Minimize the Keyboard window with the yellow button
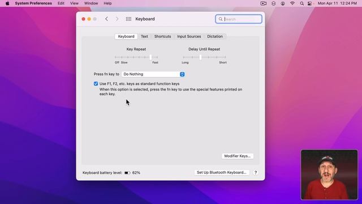The image size is (362, 204). pos(89,19)
